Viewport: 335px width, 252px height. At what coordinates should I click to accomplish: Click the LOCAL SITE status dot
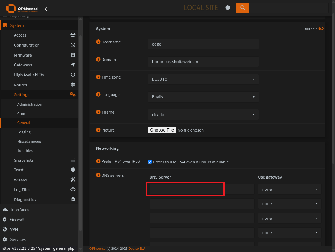coord(227,8)
